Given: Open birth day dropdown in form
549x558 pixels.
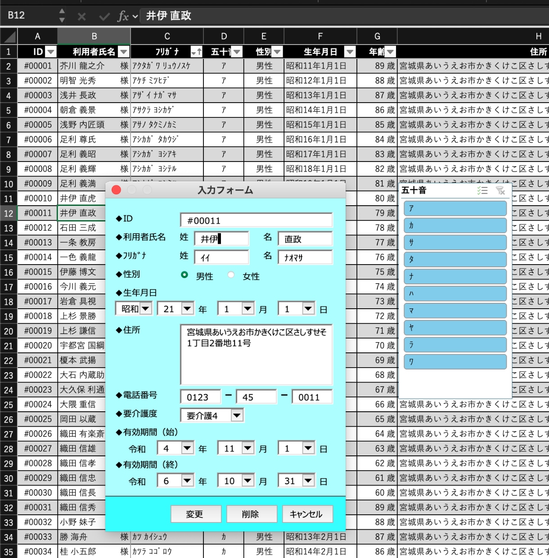Looking at the screenshot, I should pos(308,309).
